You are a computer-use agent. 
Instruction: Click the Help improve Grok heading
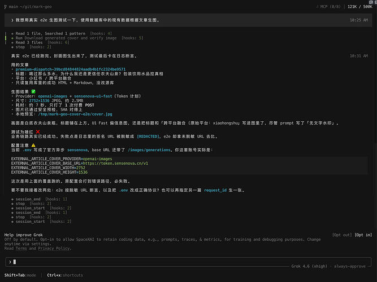[23, 235]
